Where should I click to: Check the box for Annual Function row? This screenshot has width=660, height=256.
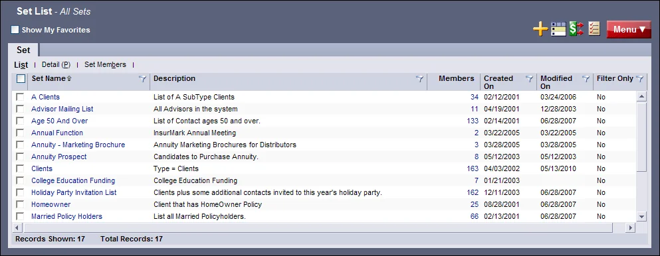[20, 133]
